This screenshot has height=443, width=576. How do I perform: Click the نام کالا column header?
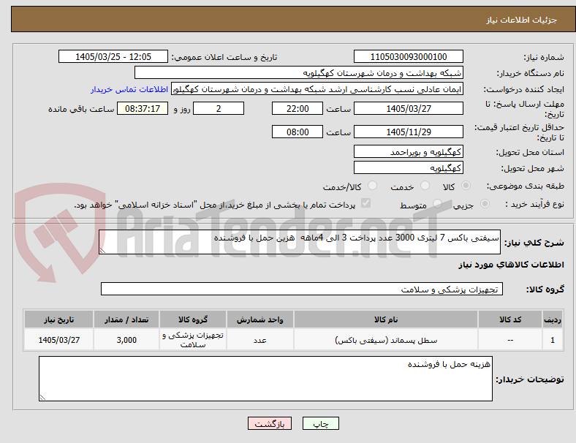pyautogui.click(x=386, y=319)
